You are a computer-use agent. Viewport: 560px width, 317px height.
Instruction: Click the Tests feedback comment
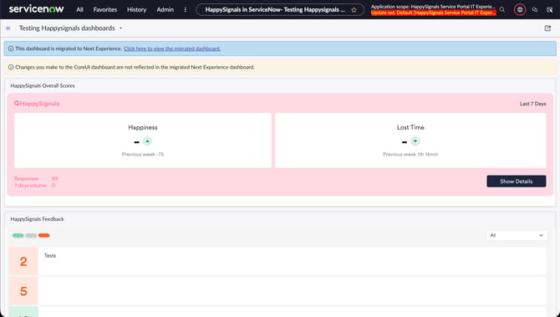pyautogui.click(x=50, y=256)
